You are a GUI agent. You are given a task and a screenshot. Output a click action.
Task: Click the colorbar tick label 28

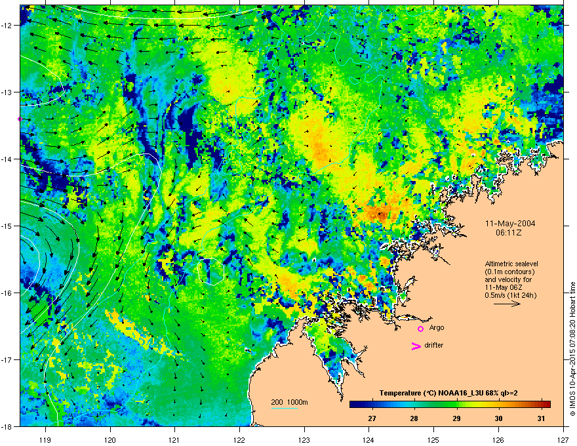pos(414,418)
